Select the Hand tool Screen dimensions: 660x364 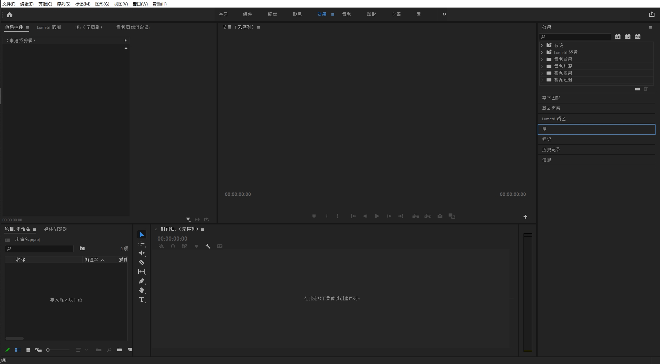(141, 290)
